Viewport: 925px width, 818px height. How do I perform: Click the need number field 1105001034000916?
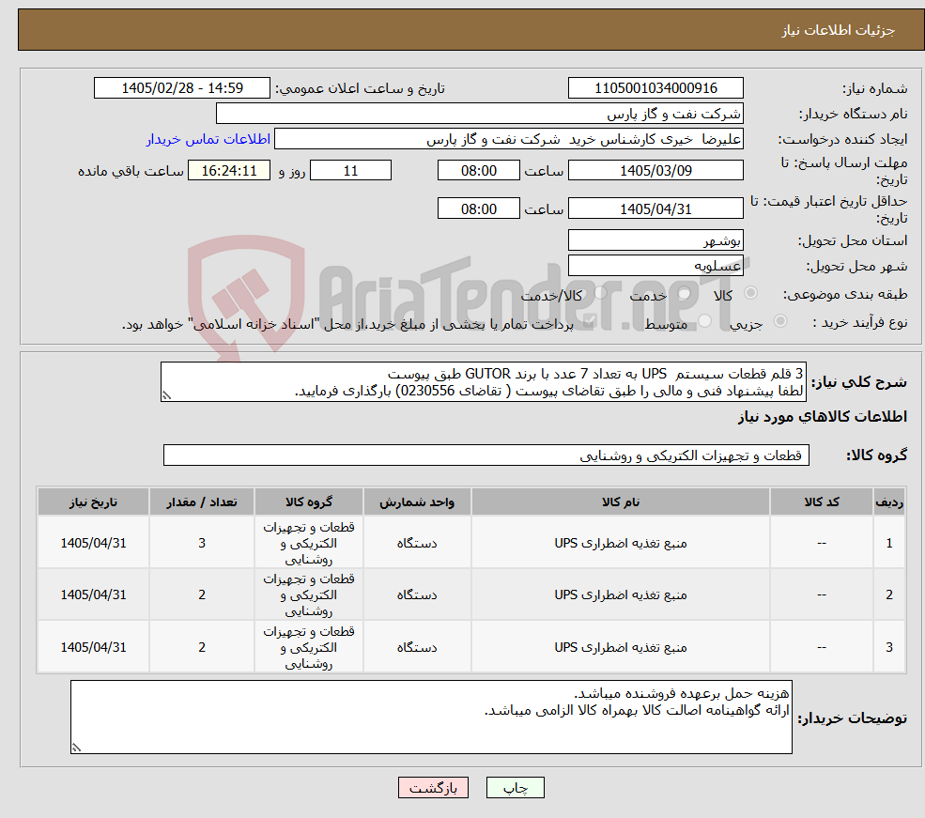[655, 88]
